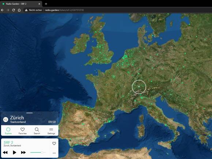Click the Nicht sicher security warning
Screen dimensions: 212x159
pyautogui.click(x=34, y=10)
